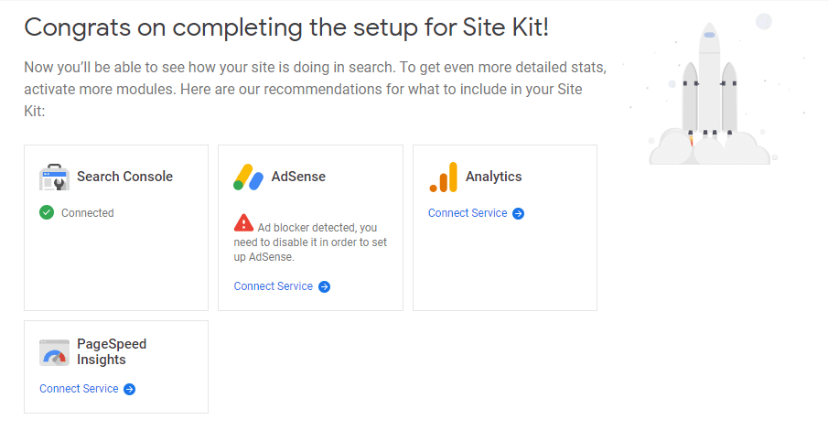Click the green Connected checkmark icon
This screenshot has height=441, width=828.
pos(47,213)
